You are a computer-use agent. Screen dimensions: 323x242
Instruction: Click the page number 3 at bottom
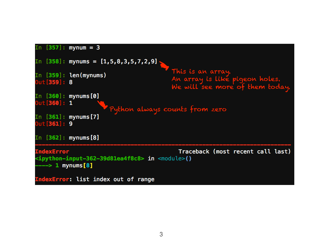161,234
